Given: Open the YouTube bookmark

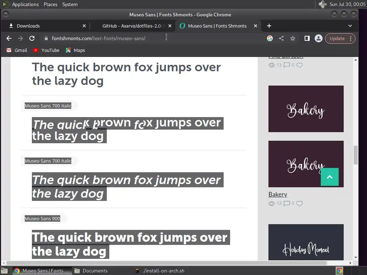Looking at the screenshot, I should [x=46, y=50].
